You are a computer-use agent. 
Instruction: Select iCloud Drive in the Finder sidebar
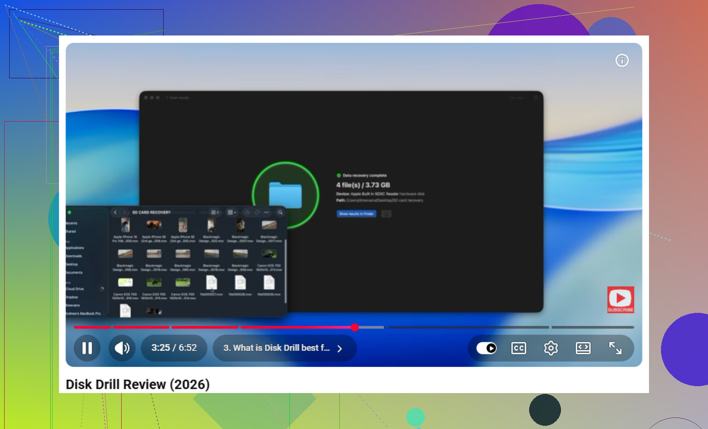pyautogui.click(x=75, y=289)
